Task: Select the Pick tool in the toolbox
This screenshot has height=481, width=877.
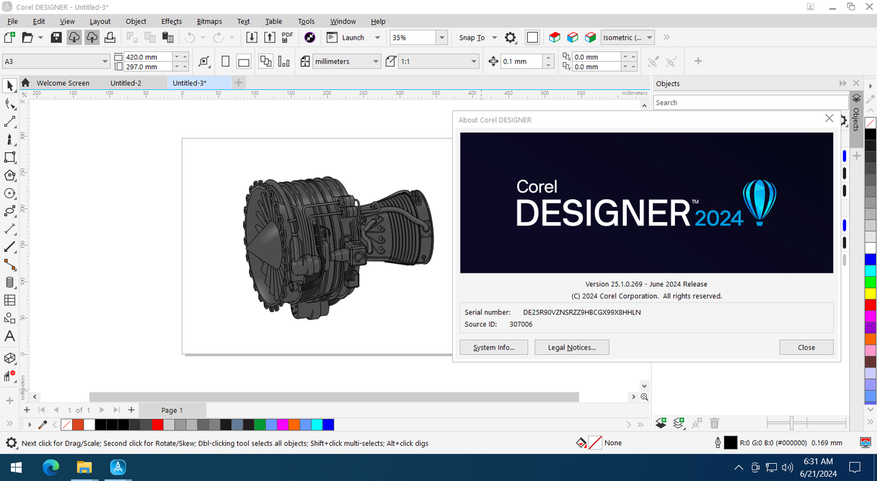Action: pos(10,86)
